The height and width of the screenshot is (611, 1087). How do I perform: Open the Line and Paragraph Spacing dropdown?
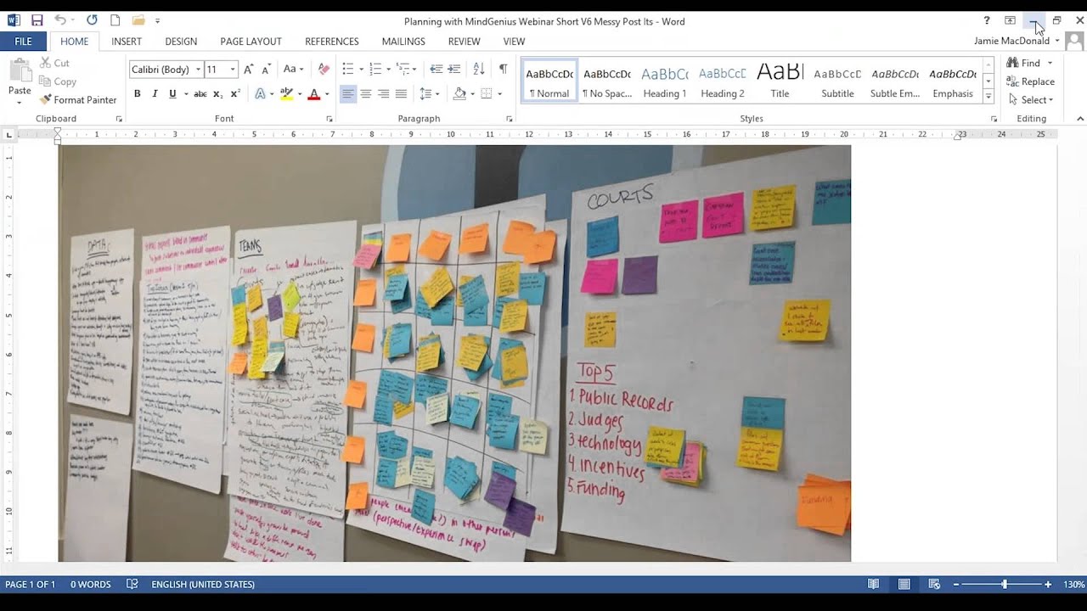pyautogui.click(x=429, y=94)
